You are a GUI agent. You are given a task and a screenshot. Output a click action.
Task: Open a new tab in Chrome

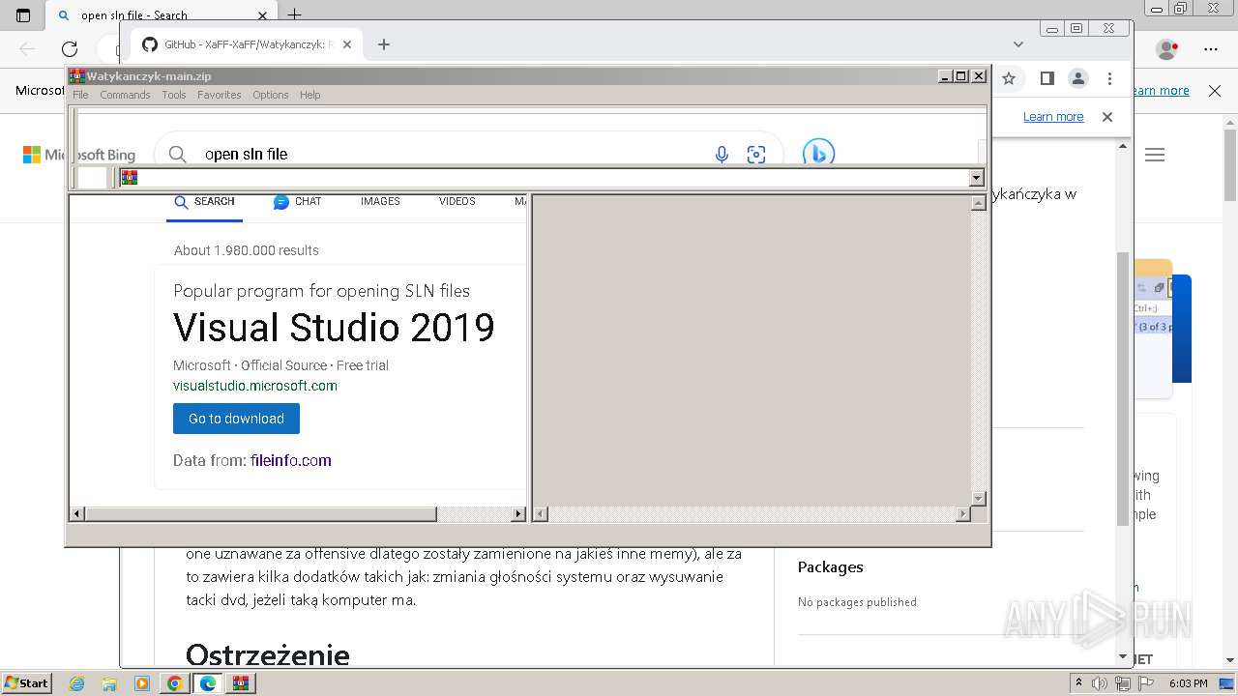click(x=384, y=44)
